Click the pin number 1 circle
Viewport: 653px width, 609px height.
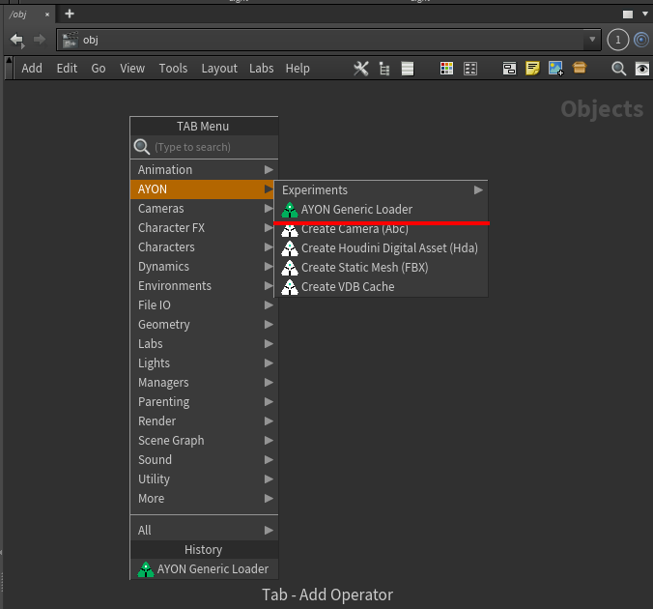click(x=617, y=40)
